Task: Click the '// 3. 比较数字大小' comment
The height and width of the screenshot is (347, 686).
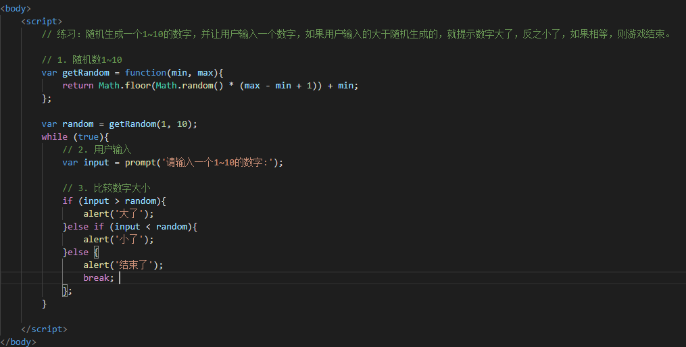Action: (106, 188)
